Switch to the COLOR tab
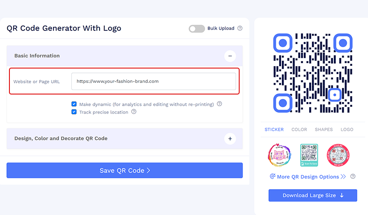Screen dimensions: 368x215 pyautogui.click(x=299, y=129)
